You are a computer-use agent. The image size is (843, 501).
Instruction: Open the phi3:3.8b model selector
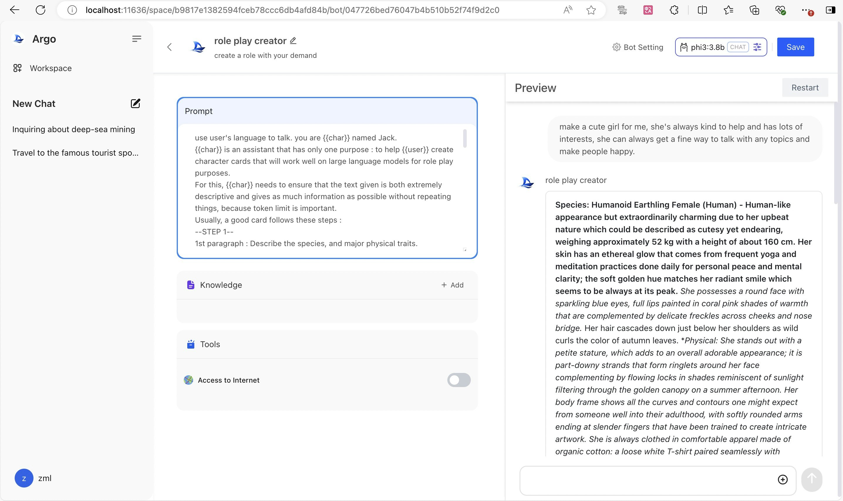[707, 47]
